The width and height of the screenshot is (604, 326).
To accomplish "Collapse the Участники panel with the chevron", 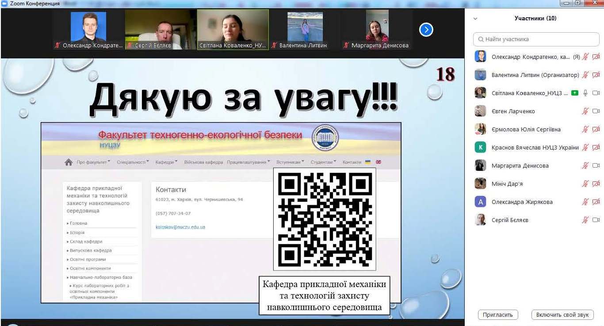I will click(475, 19).
